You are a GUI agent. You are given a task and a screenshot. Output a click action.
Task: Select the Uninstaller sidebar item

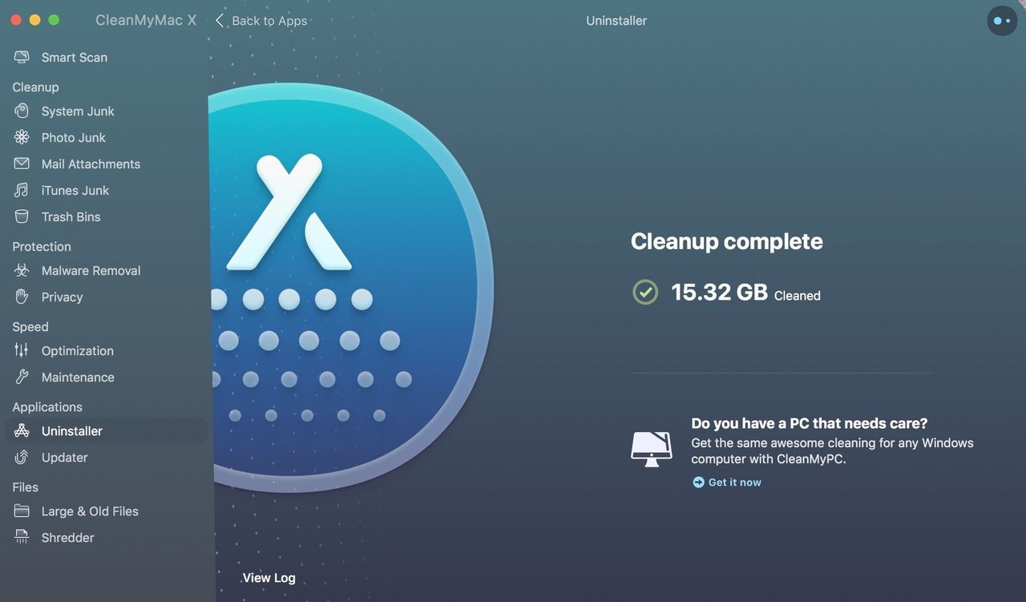106,430
